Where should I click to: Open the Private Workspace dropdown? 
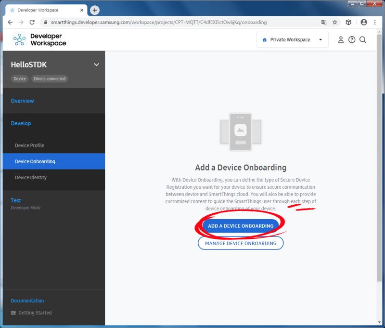(x=321, y=40)
